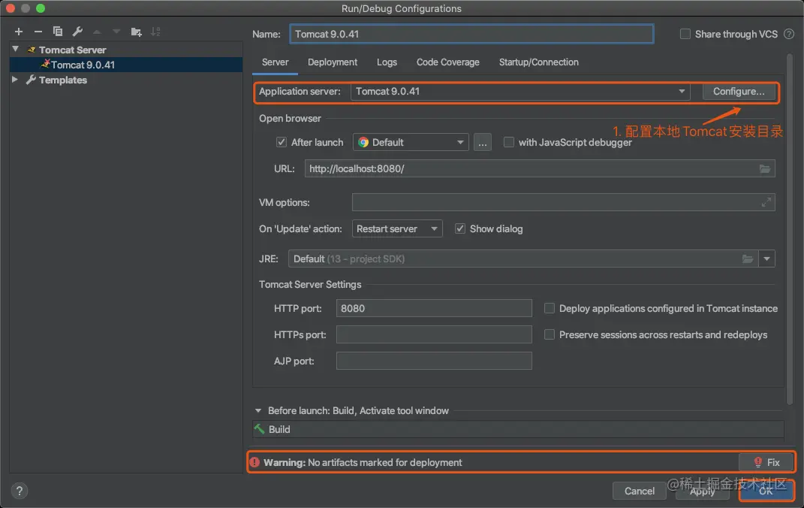Click the Remove Configuration minus icon
Viewport: 804px width, 508px height.
coord(38,32)
